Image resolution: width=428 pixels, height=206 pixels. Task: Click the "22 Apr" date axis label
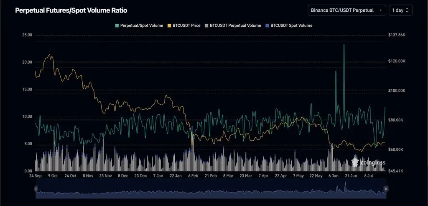coord(280,176)
